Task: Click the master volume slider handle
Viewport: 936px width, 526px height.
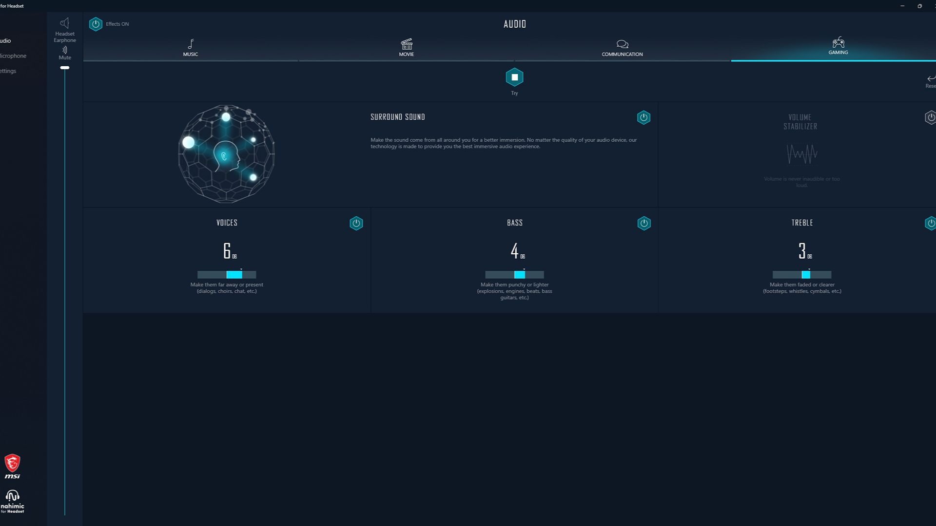Action: coord(65,68)
